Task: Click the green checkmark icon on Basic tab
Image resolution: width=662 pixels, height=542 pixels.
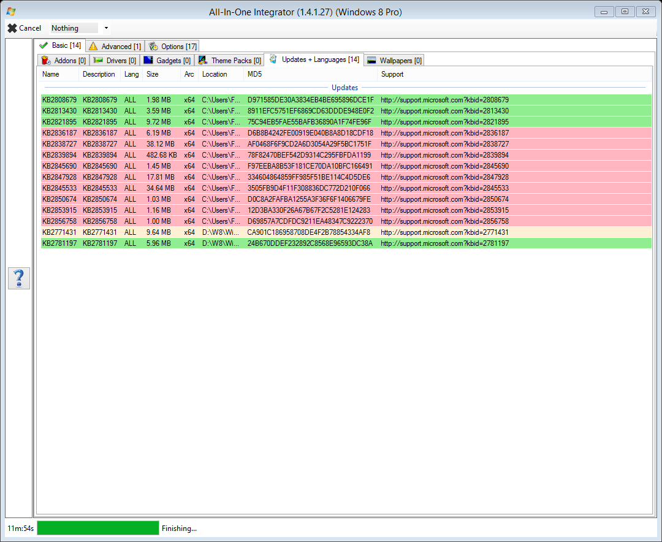Action: pos(44,45)
